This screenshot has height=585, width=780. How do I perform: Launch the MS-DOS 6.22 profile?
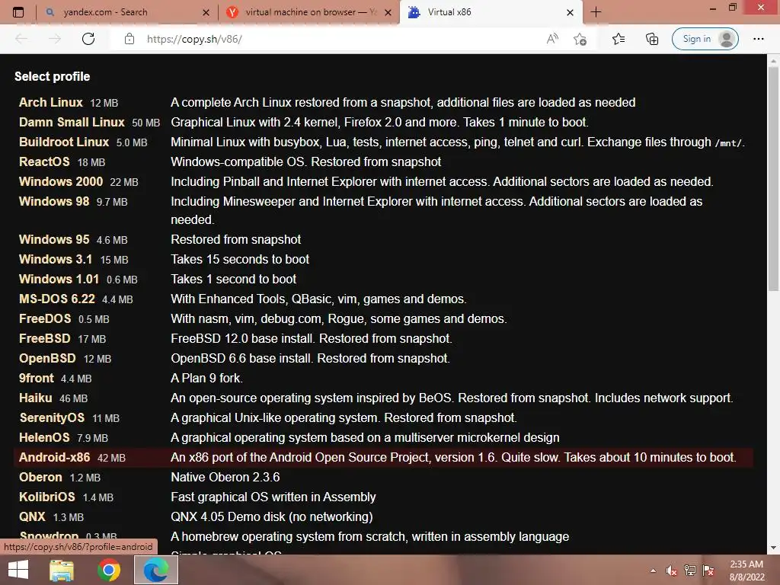coord(56,299)
